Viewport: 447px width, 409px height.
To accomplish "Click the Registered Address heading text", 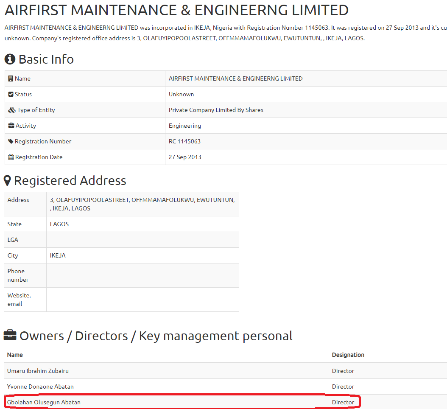I will (70, 181).
